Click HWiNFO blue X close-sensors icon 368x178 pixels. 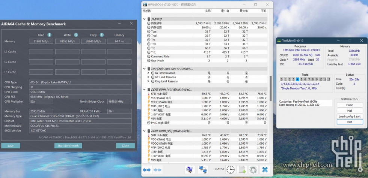coord(265,169)
